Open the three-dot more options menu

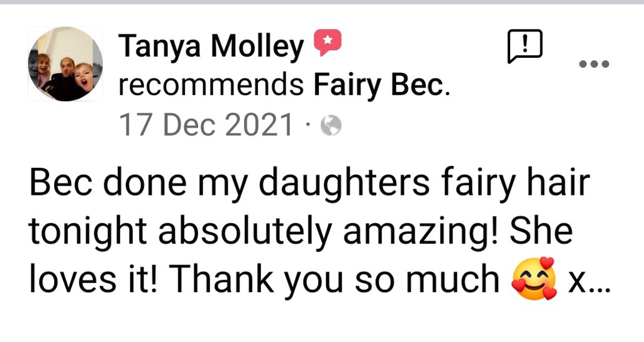[x=594, y=63]
